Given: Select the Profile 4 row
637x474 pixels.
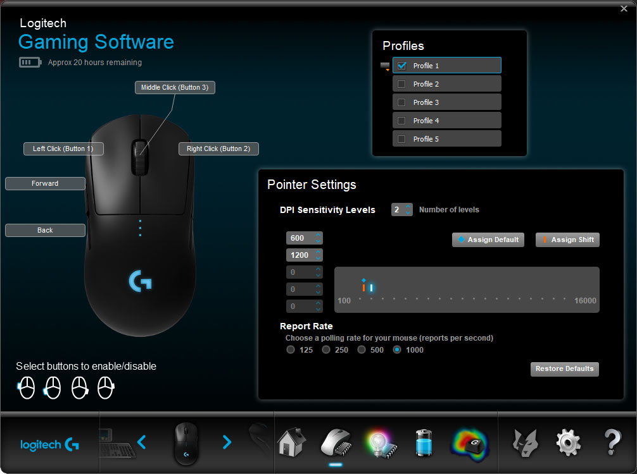Looking at the screenshot, I should tap(447, 121).
